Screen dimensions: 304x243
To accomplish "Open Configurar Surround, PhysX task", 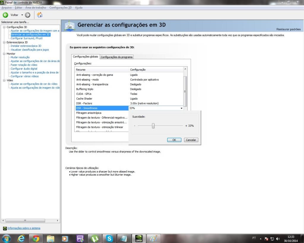I will (x=26, y=38).
